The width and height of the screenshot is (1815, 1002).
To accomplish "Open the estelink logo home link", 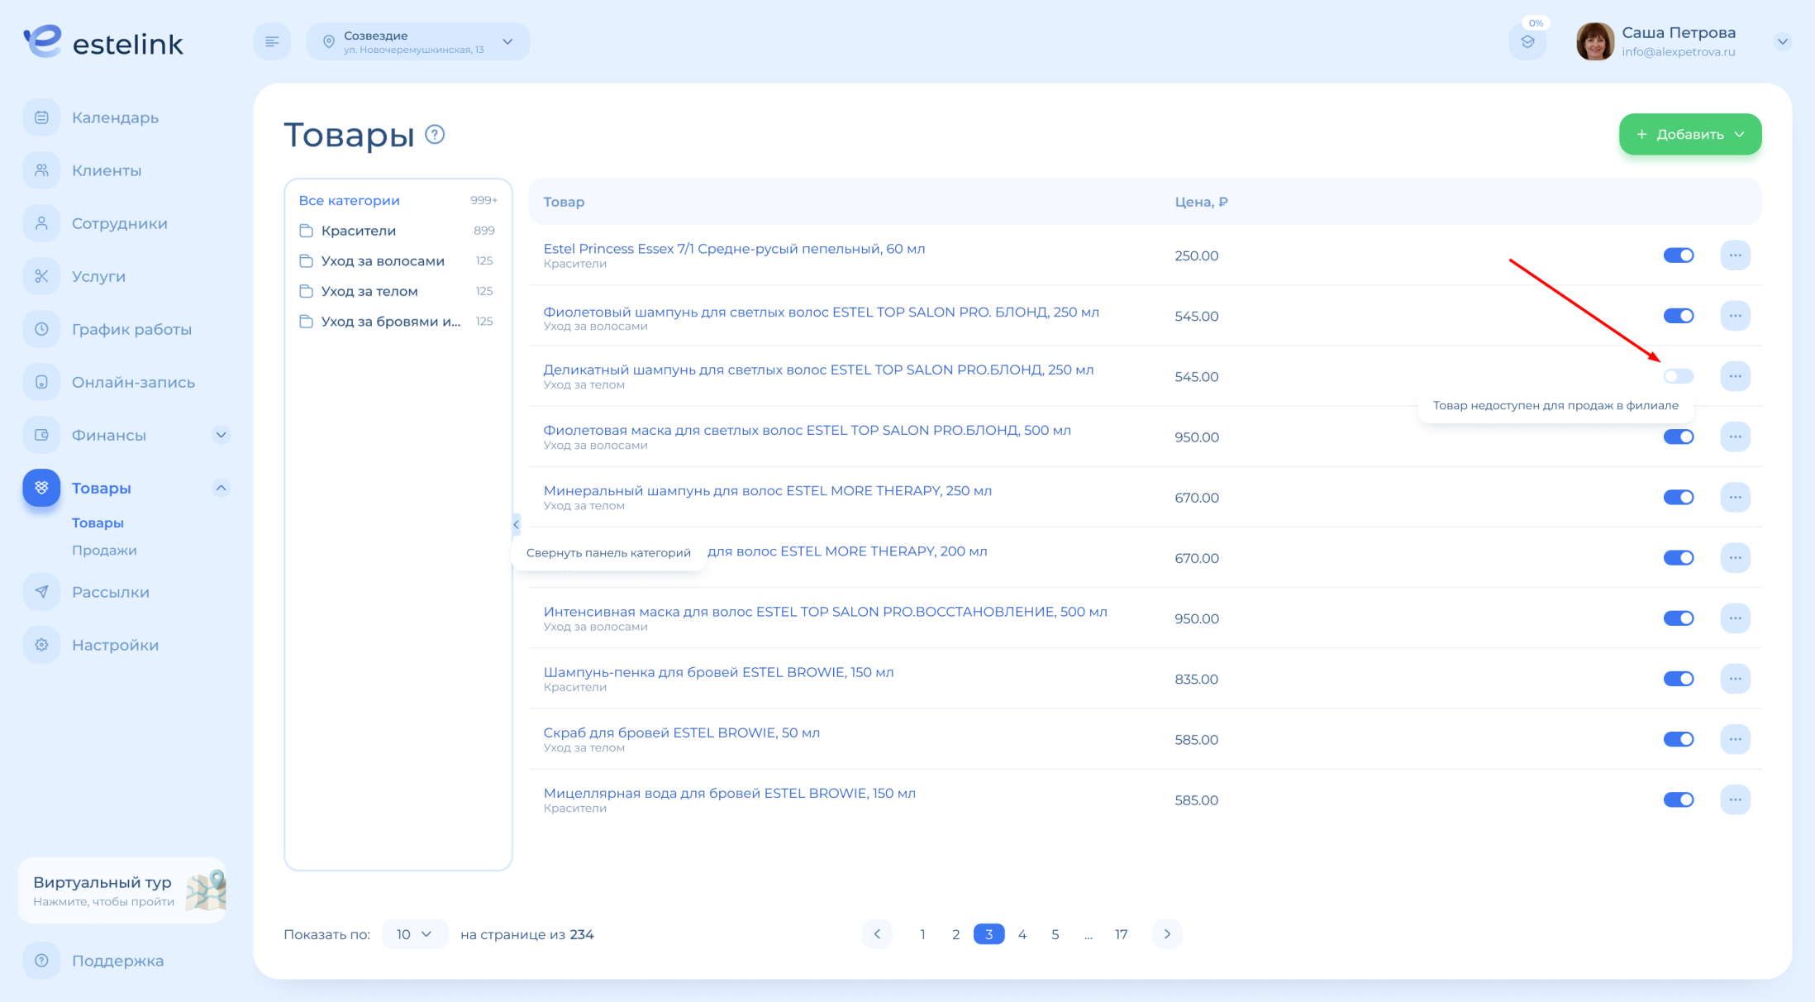I will tap(103, 42).
